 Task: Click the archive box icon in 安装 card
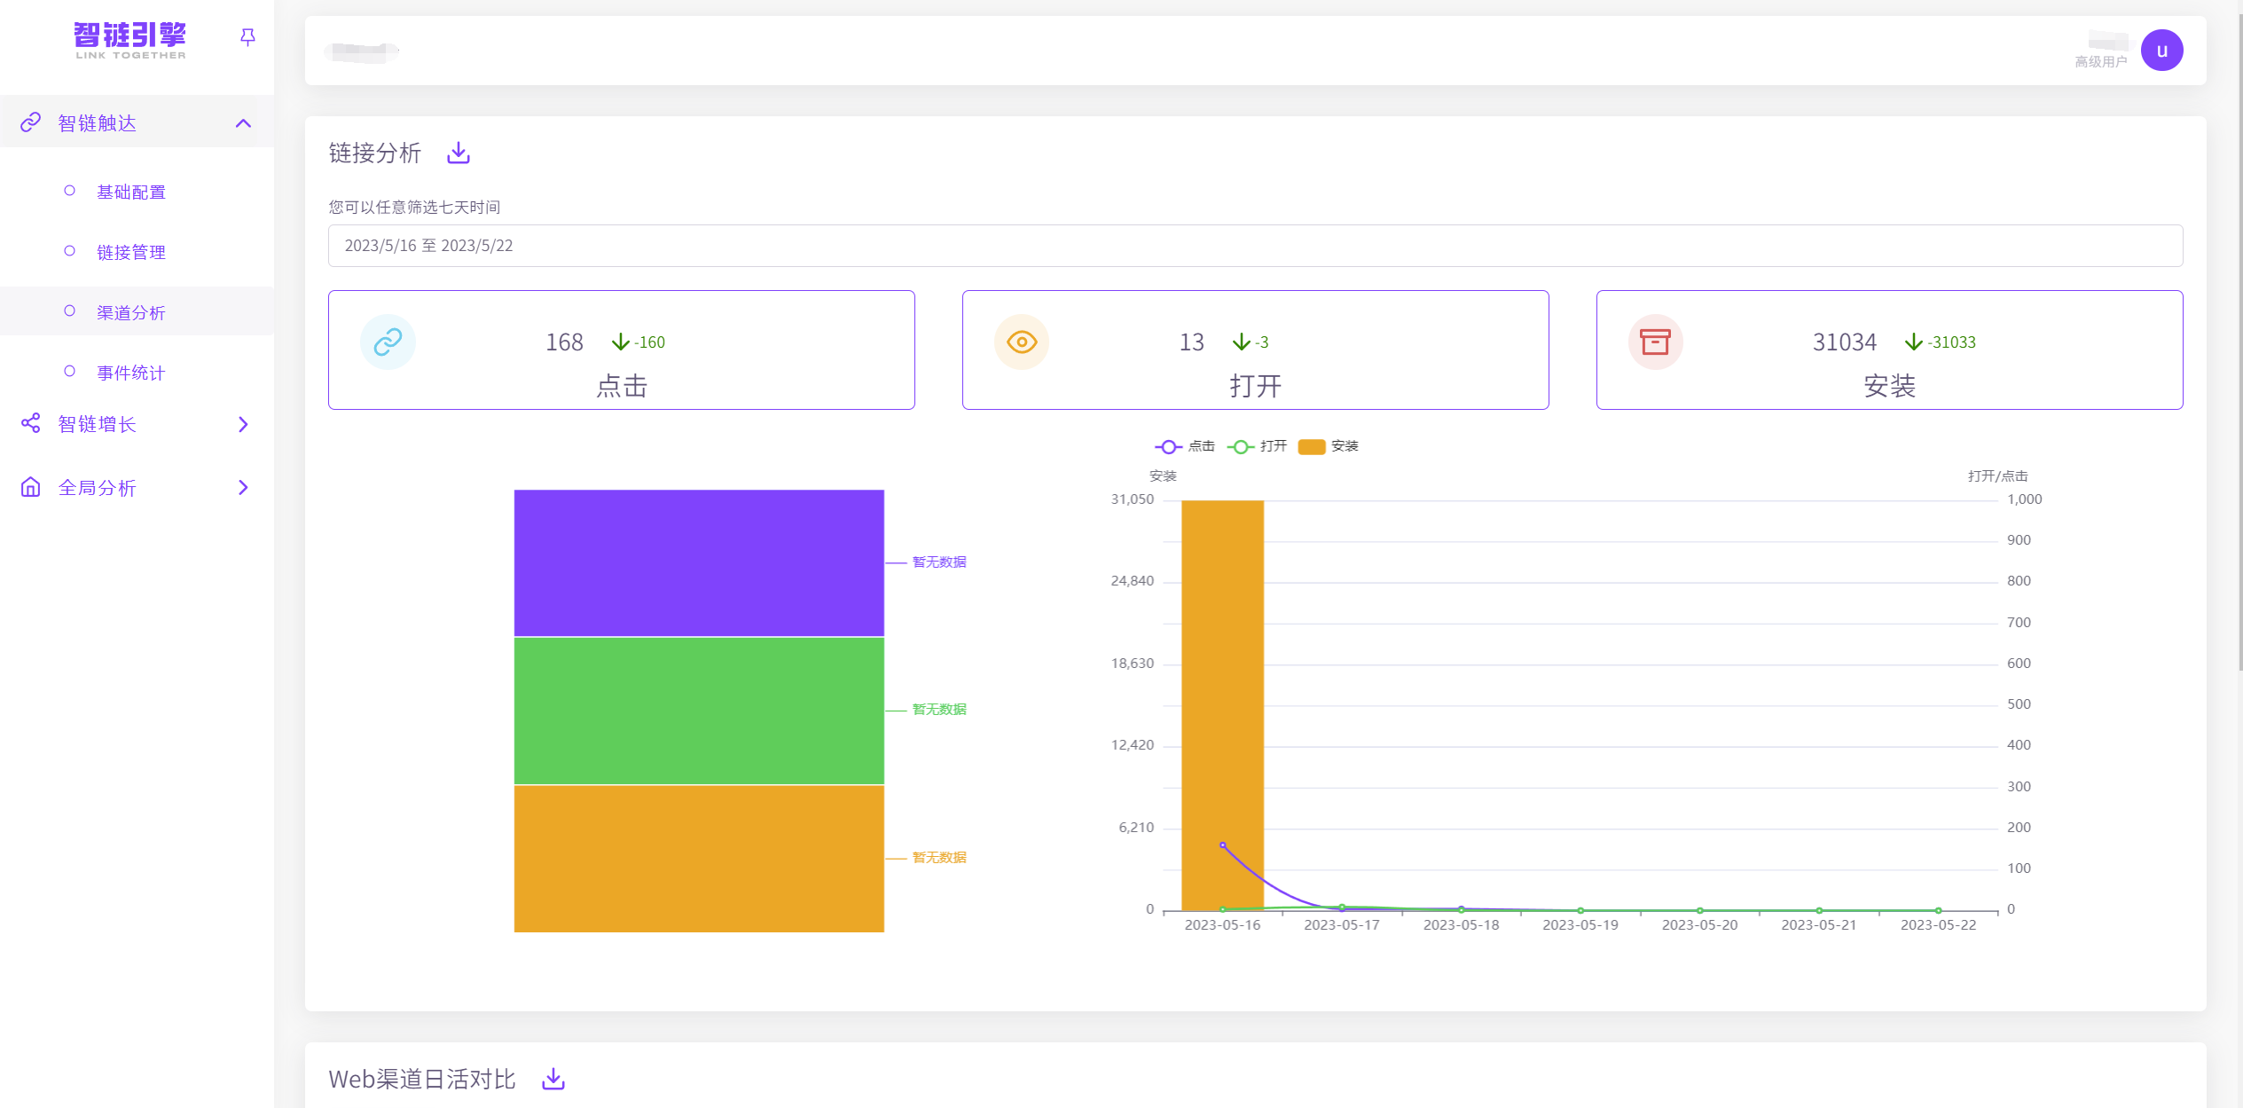point(1655,342)
